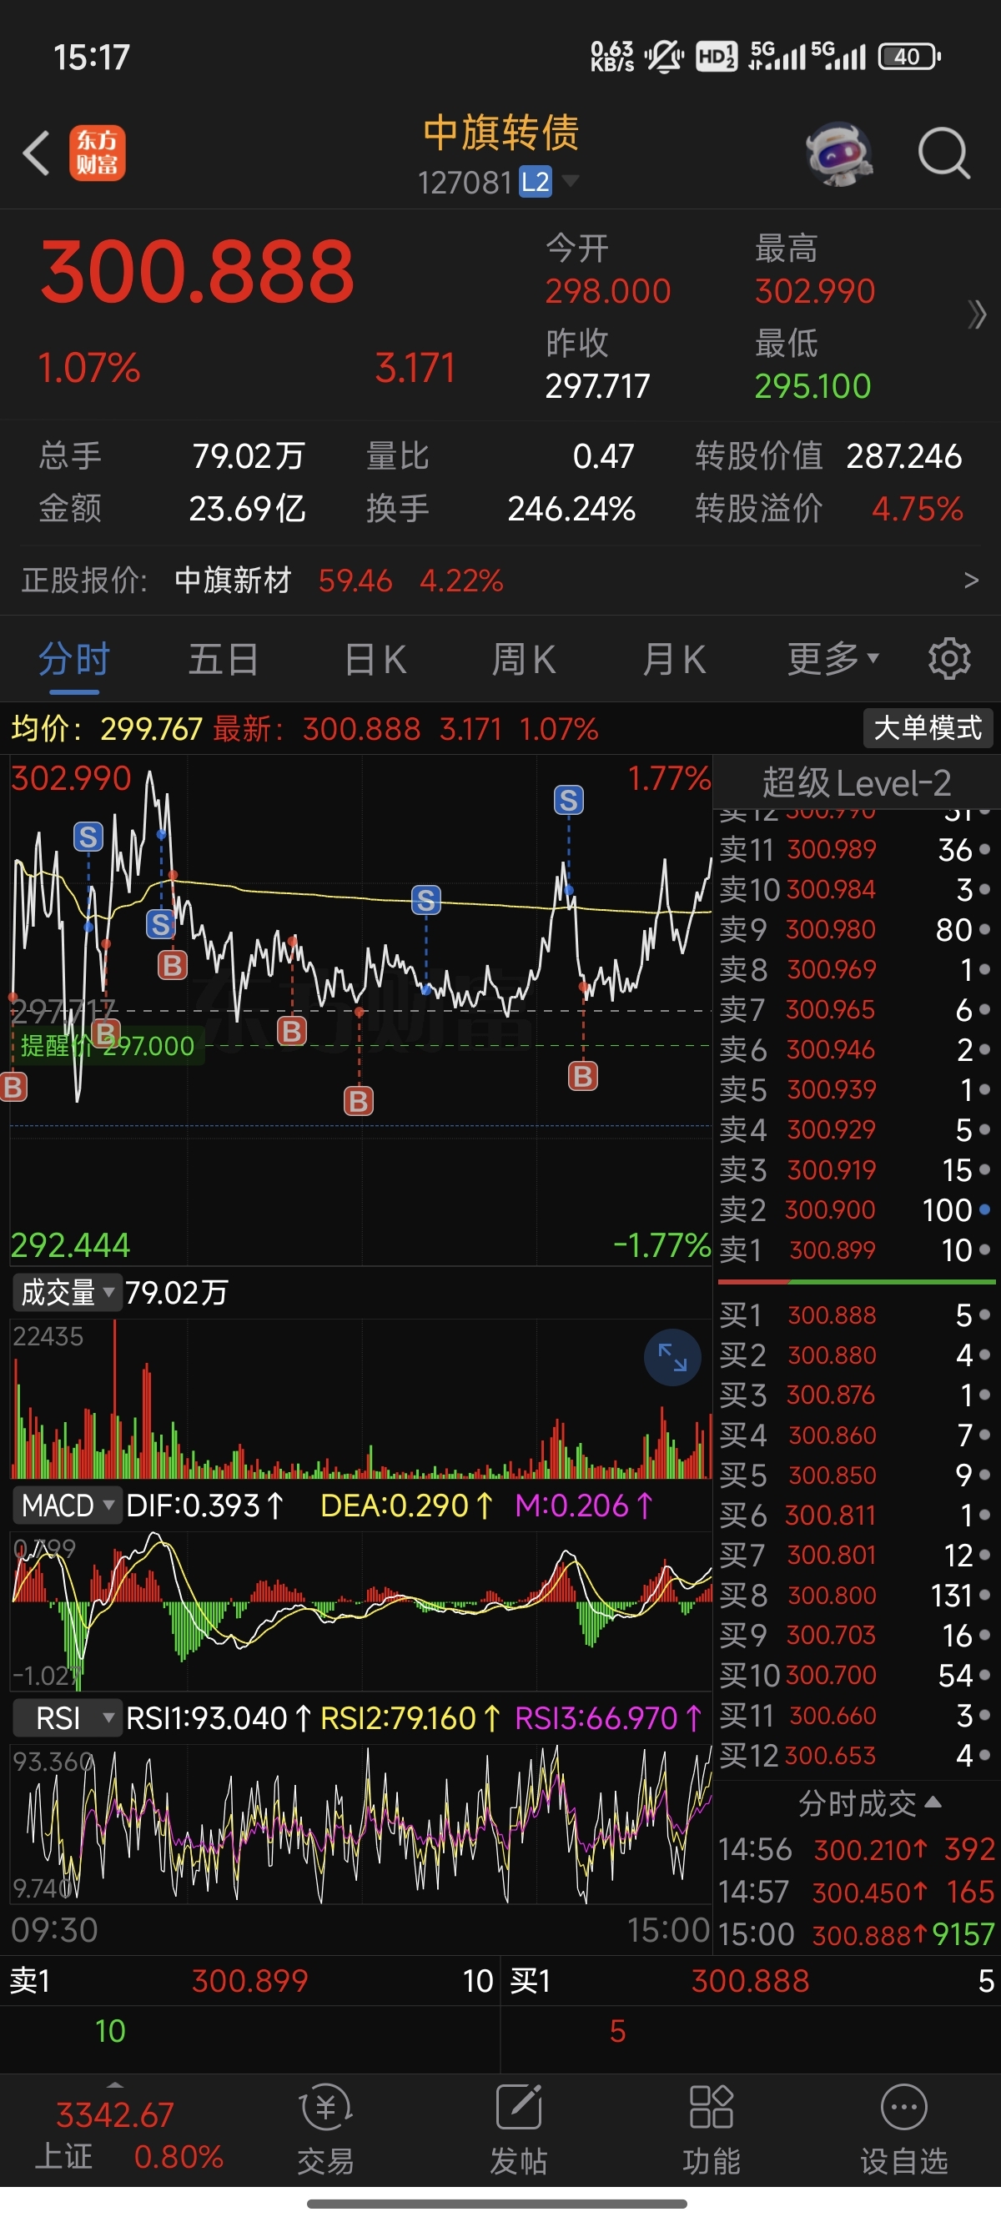
Task: Tap the 买10 300.700 order row
Action: click(857, 1676)
